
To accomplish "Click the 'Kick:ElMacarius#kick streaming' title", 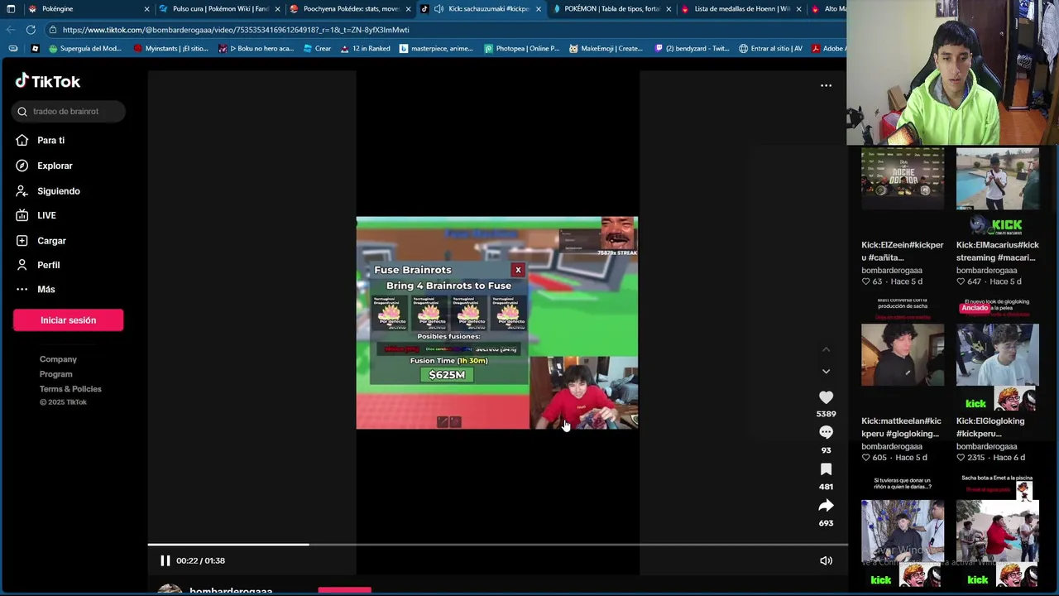I will [998, 251].
